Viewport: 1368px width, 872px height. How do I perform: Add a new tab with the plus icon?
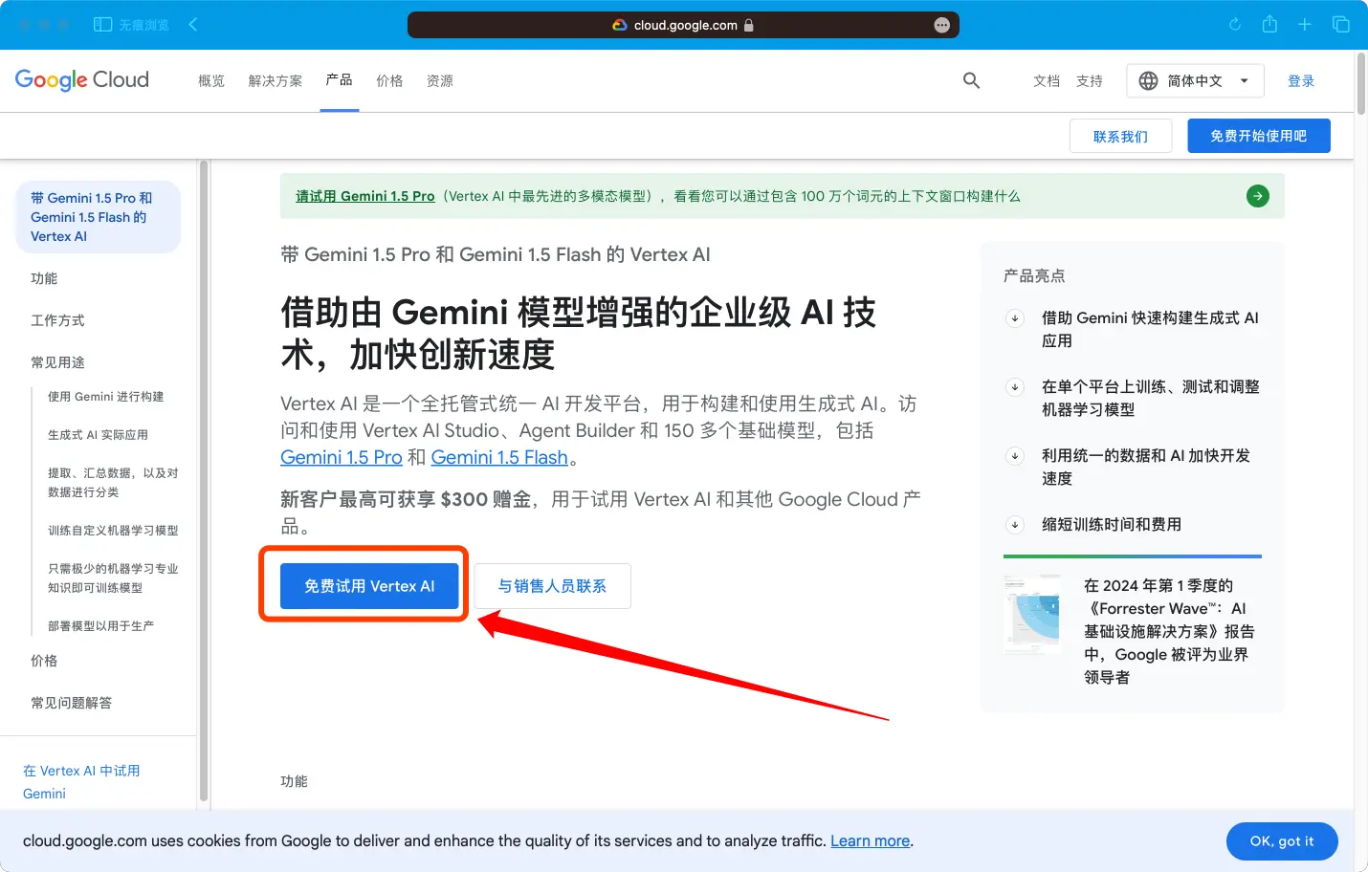click(x=1305, y=25)
